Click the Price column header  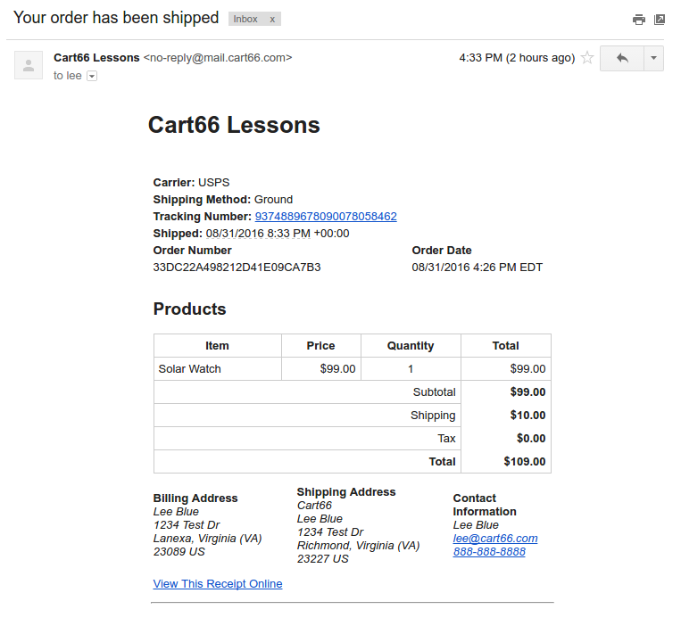[321, 346]
